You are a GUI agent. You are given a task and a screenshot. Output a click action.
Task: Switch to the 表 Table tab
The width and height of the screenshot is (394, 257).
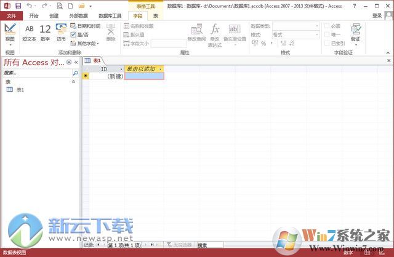[156, 16]
